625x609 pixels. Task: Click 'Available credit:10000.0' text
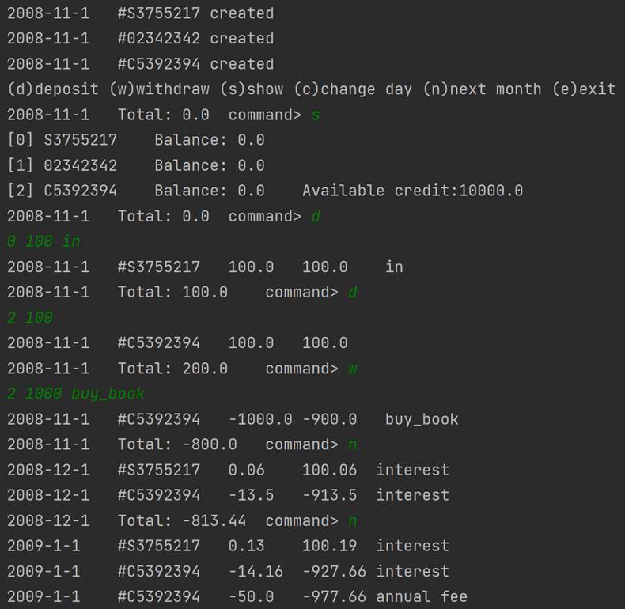click(x=412, y=191)
